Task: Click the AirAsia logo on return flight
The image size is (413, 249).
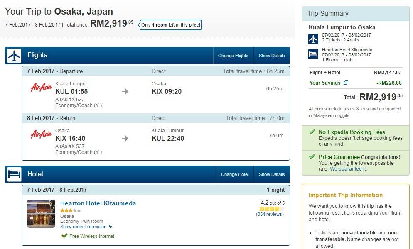Action: coord(41,134)
